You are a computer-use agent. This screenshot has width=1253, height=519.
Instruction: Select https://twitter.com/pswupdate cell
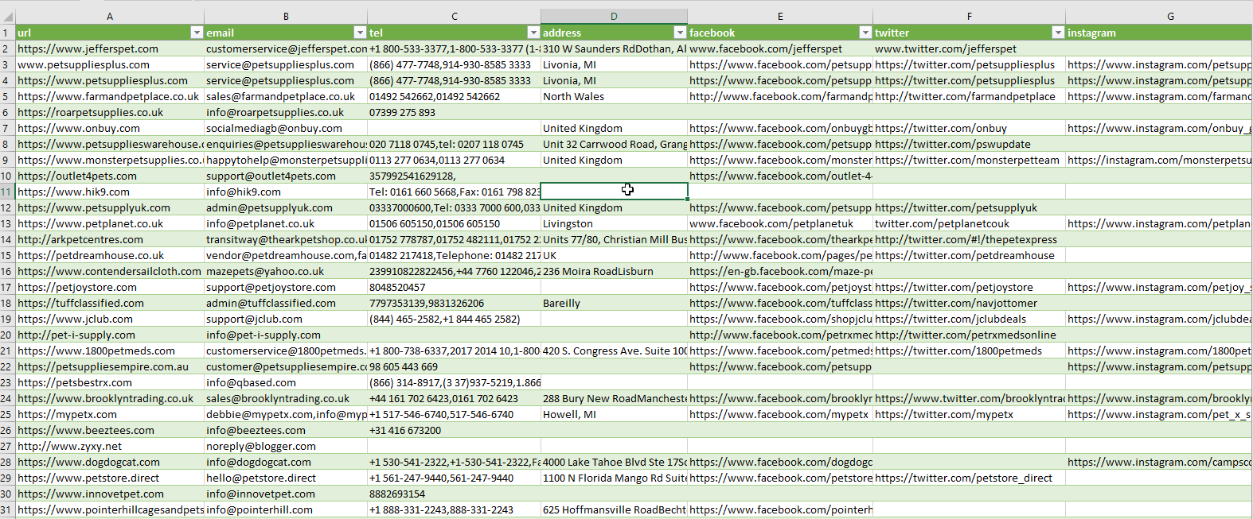[969, 144]
